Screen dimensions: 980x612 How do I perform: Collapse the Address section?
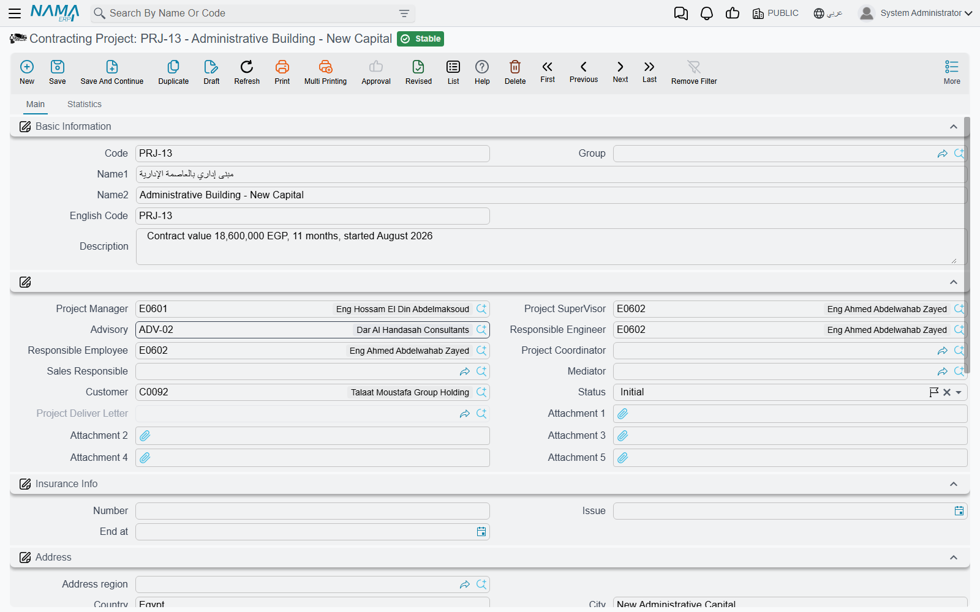[953, 558]
